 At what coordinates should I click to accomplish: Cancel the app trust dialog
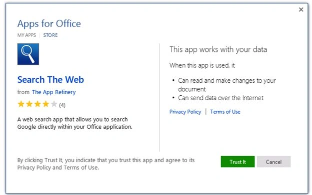point(273,162)
